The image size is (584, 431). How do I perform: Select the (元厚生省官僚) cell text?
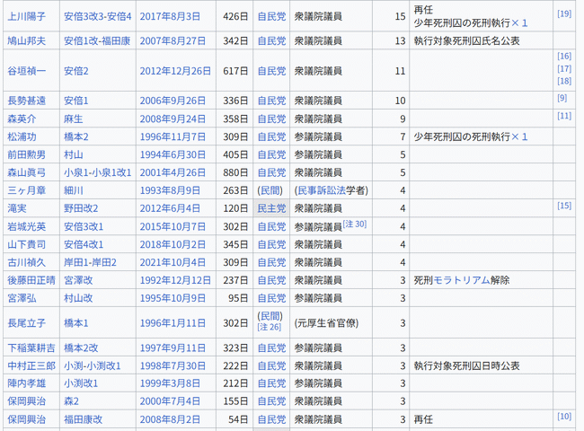[326, 322]
